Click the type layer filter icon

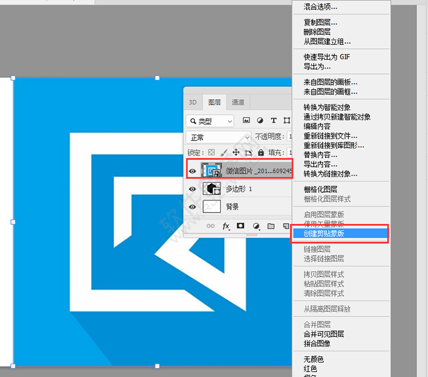[x=273, y=120]
